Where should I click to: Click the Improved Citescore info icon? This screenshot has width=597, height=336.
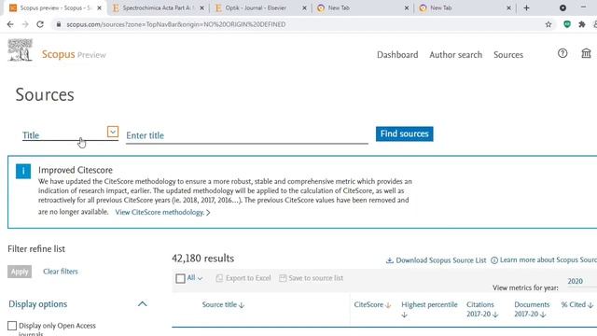tap(23, 171)
